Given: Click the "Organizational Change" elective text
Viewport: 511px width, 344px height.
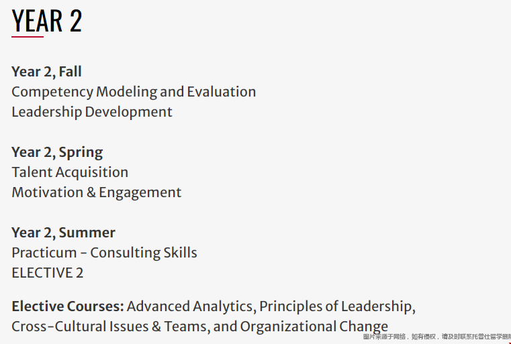Looking at the screenshot, I should pyautogui.click(x=314, y=327).
